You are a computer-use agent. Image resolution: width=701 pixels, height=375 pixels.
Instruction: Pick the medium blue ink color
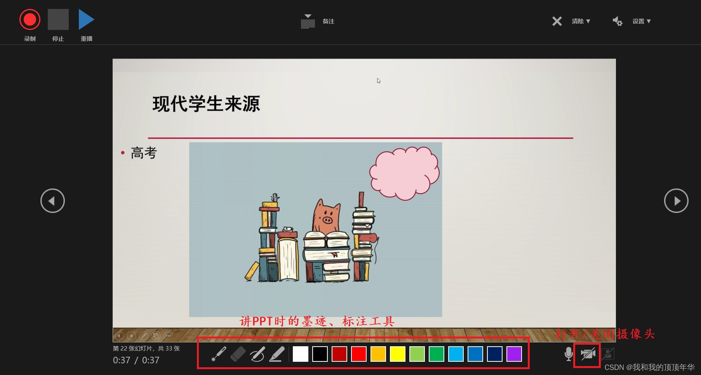pos(475,354)
